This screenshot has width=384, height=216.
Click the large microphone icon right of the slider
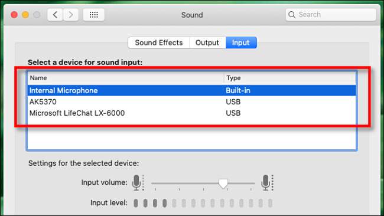(x=267, y=182)
